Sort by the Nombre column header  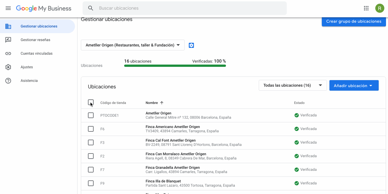[152, 103]
